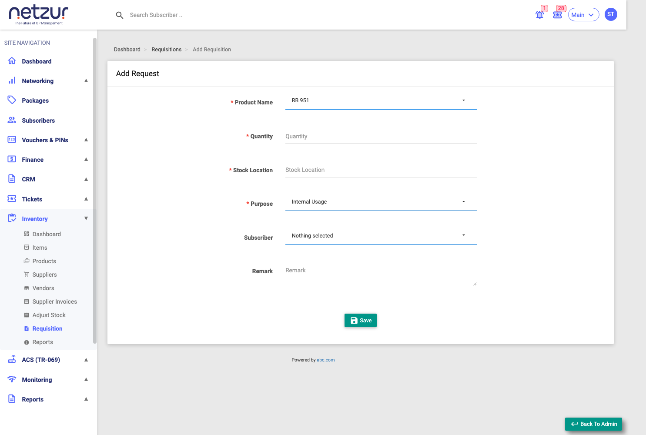Click the notification bell icon
Viewport: 646px width, 435px height.
coord(539,15)
